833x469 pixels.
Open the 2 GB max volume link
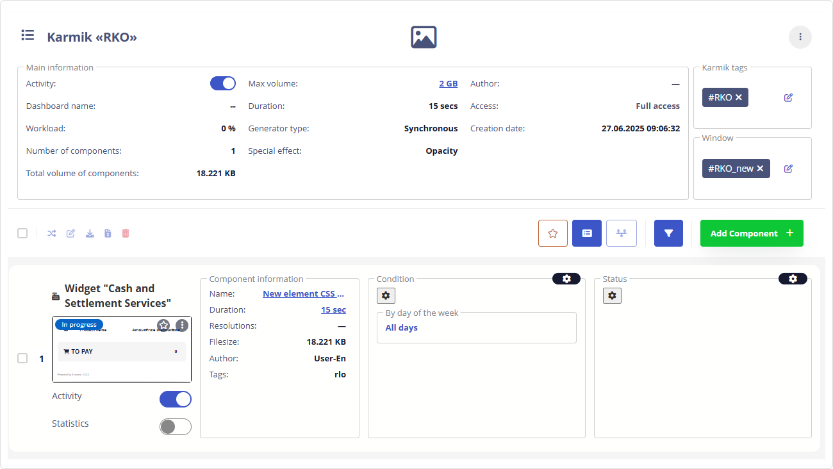448,83
